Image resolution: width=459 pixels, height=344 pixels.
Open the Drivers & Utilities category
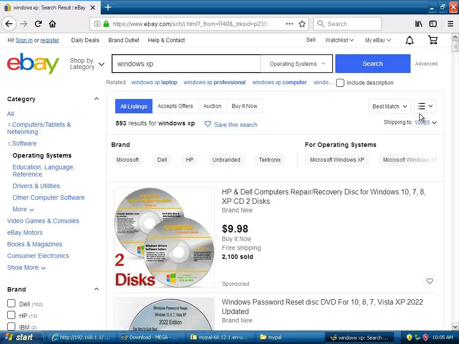36,186
